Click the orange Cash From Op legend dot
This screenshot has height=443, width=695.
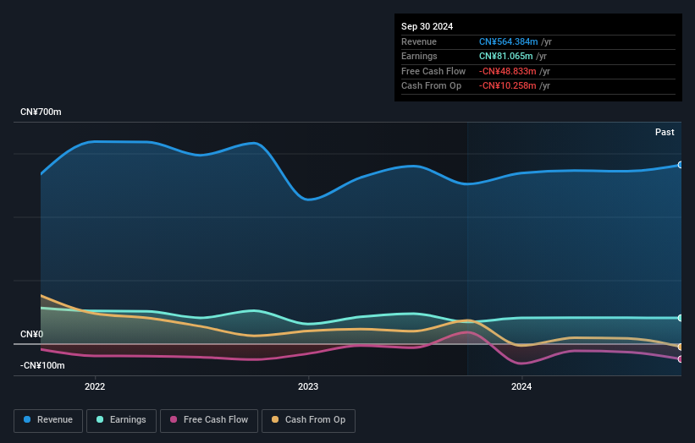(275, 419)
